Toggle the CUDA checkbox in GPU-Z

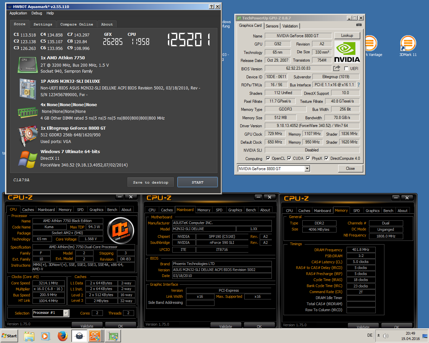point(289,158)
